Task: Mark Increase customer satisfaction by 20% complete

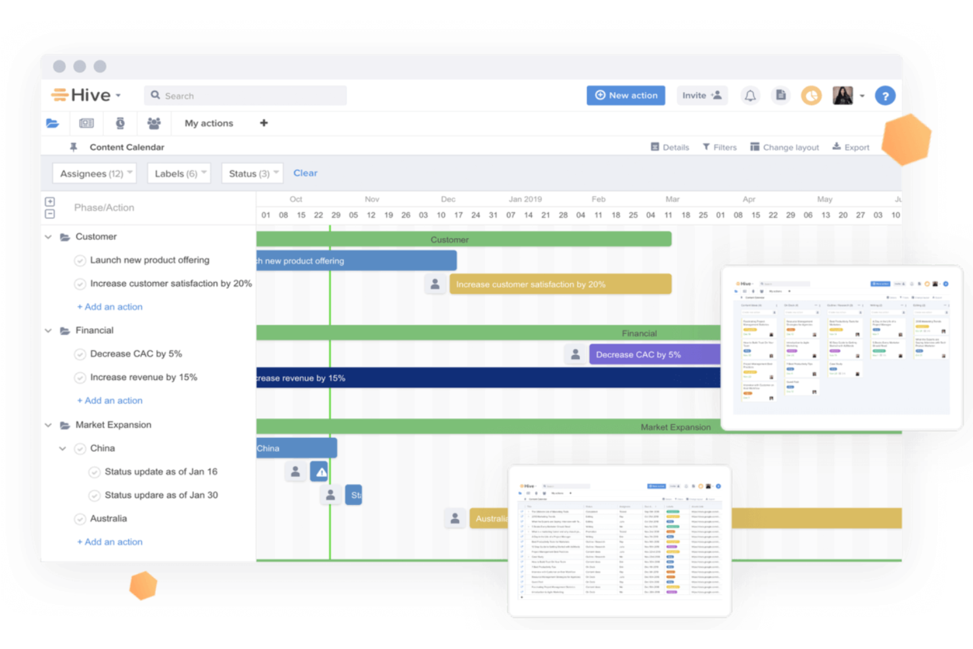Action: [x=80, y=284]
